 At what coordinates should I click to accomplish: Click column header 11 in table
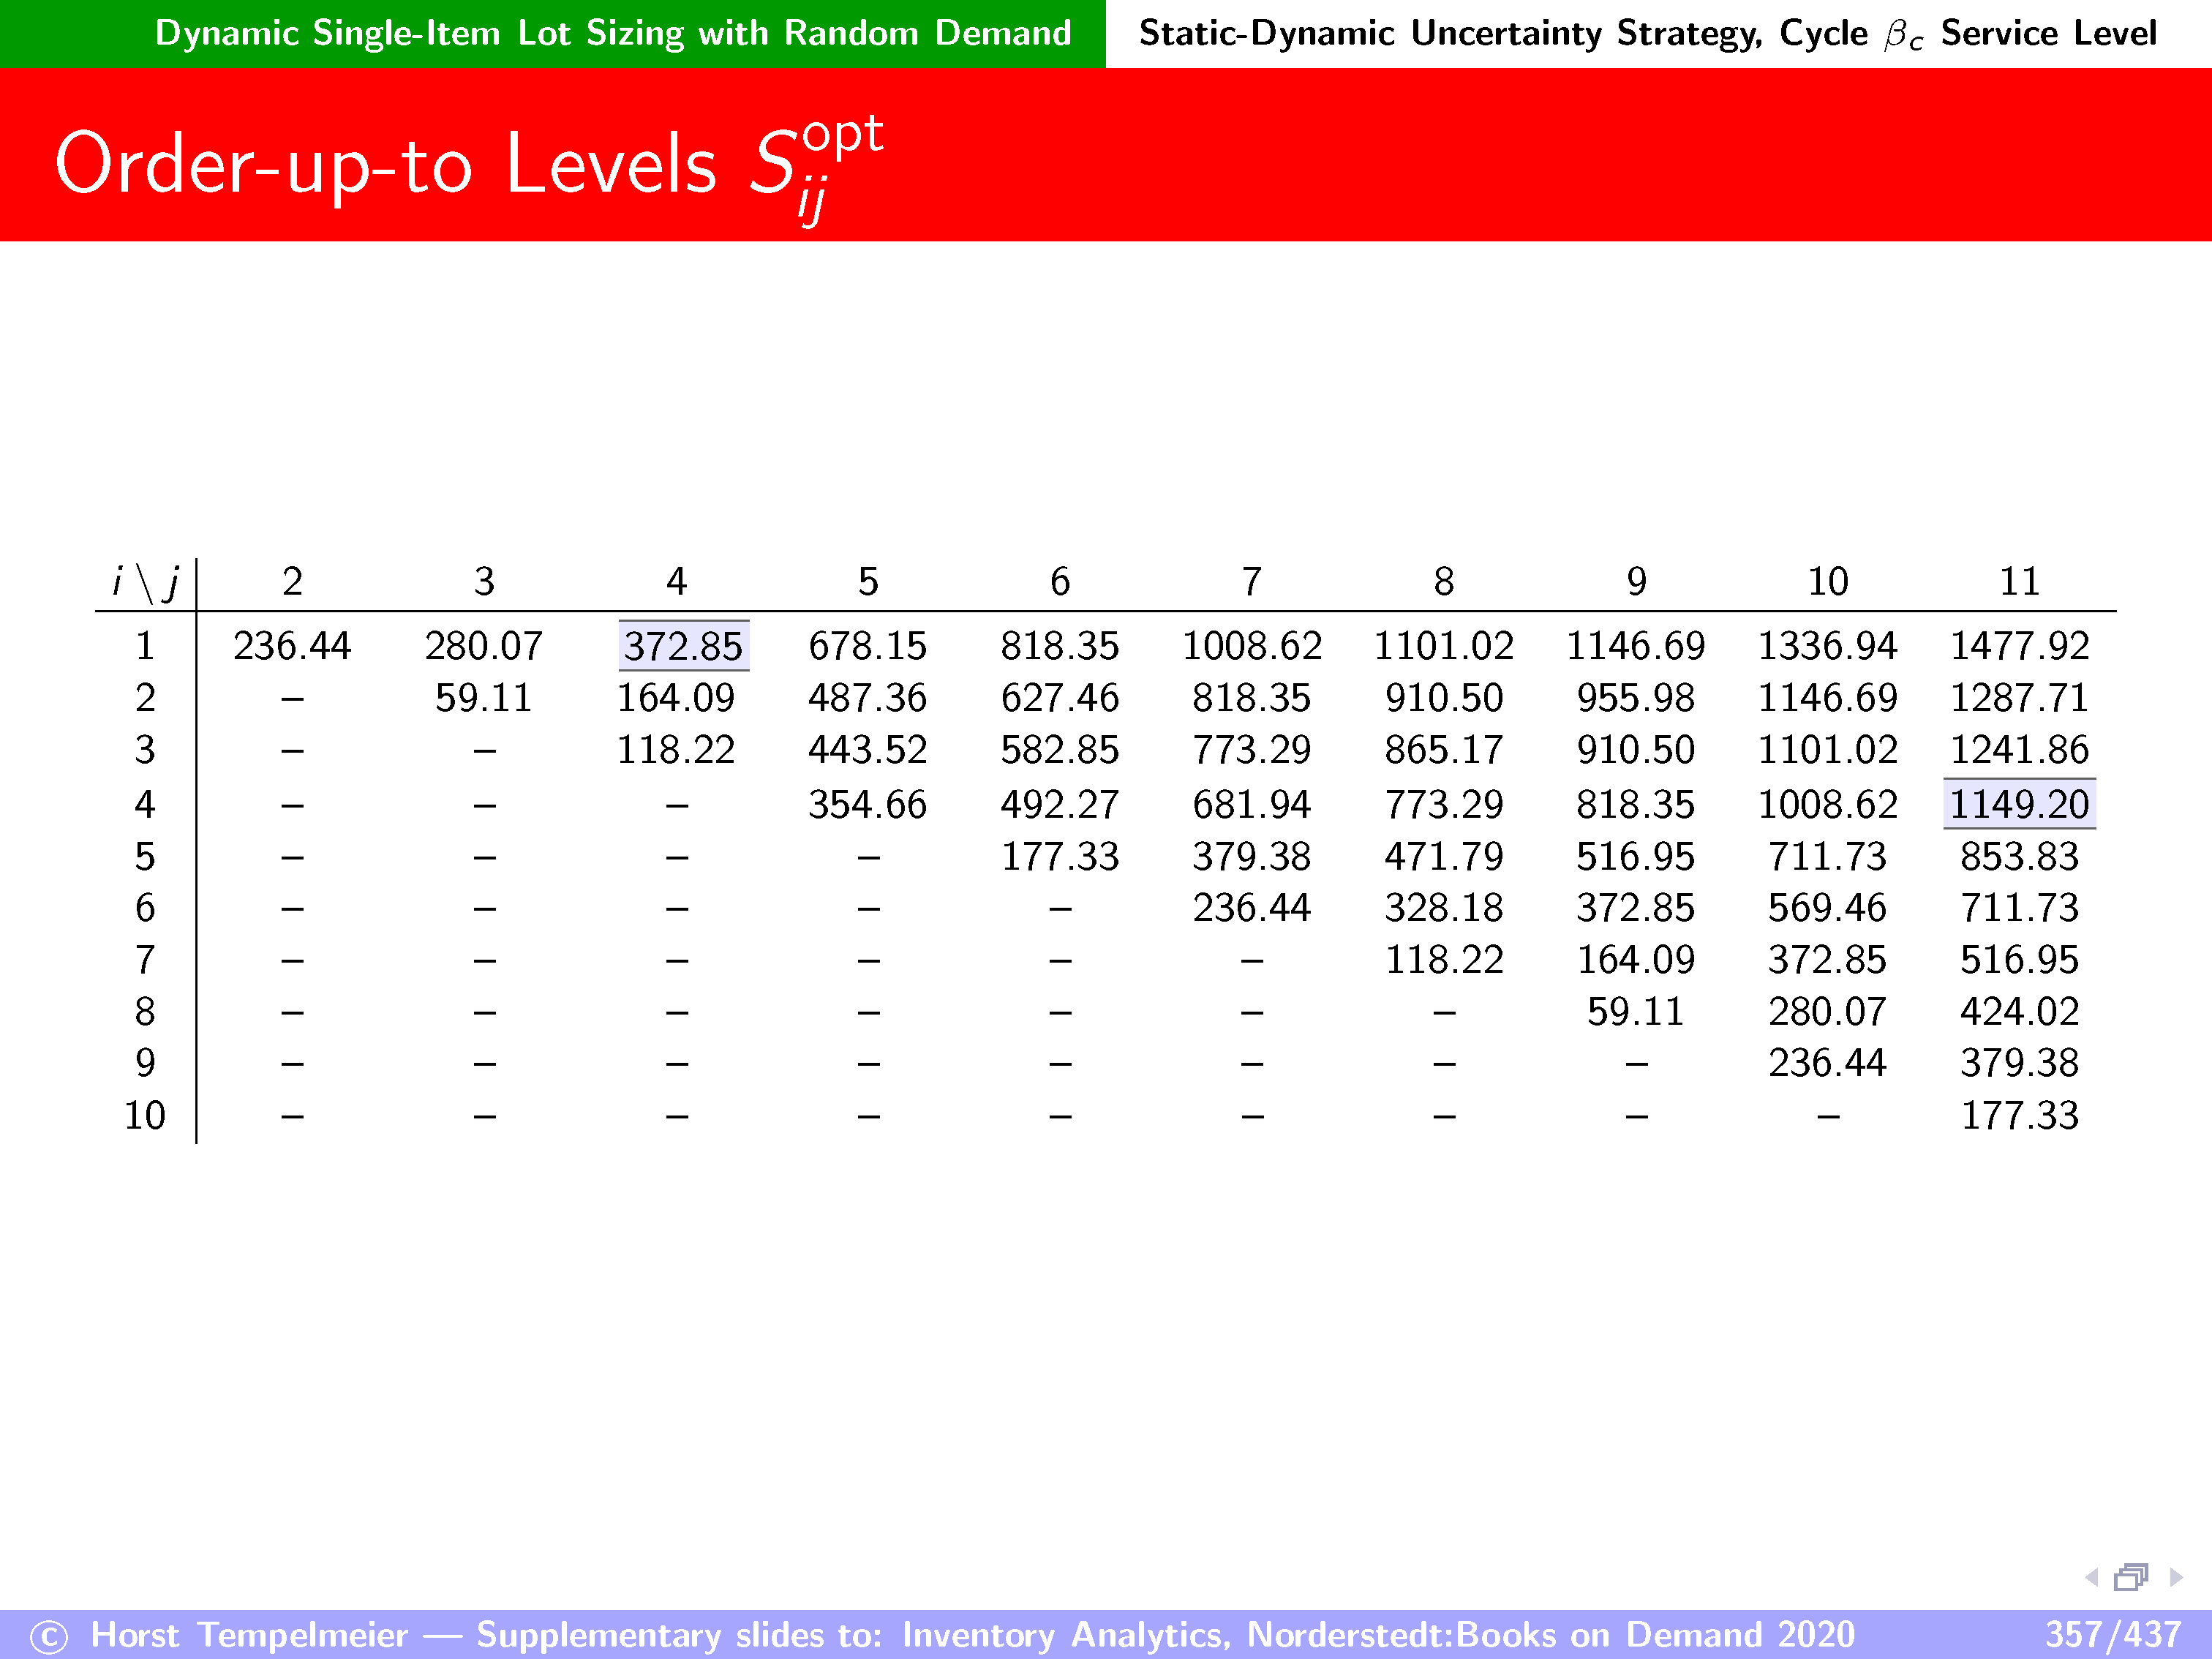pos(2019,582)
